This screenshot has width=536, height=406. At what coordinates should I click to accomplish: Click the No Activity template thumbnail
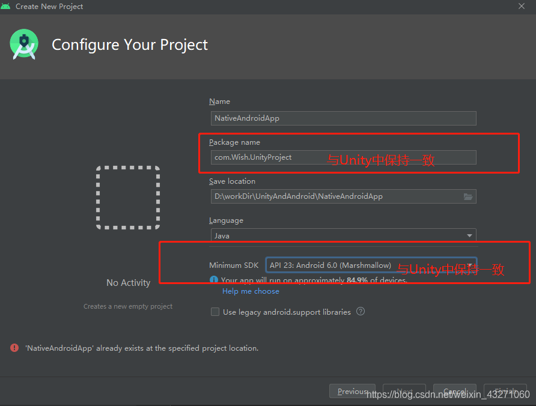[128, 198]
